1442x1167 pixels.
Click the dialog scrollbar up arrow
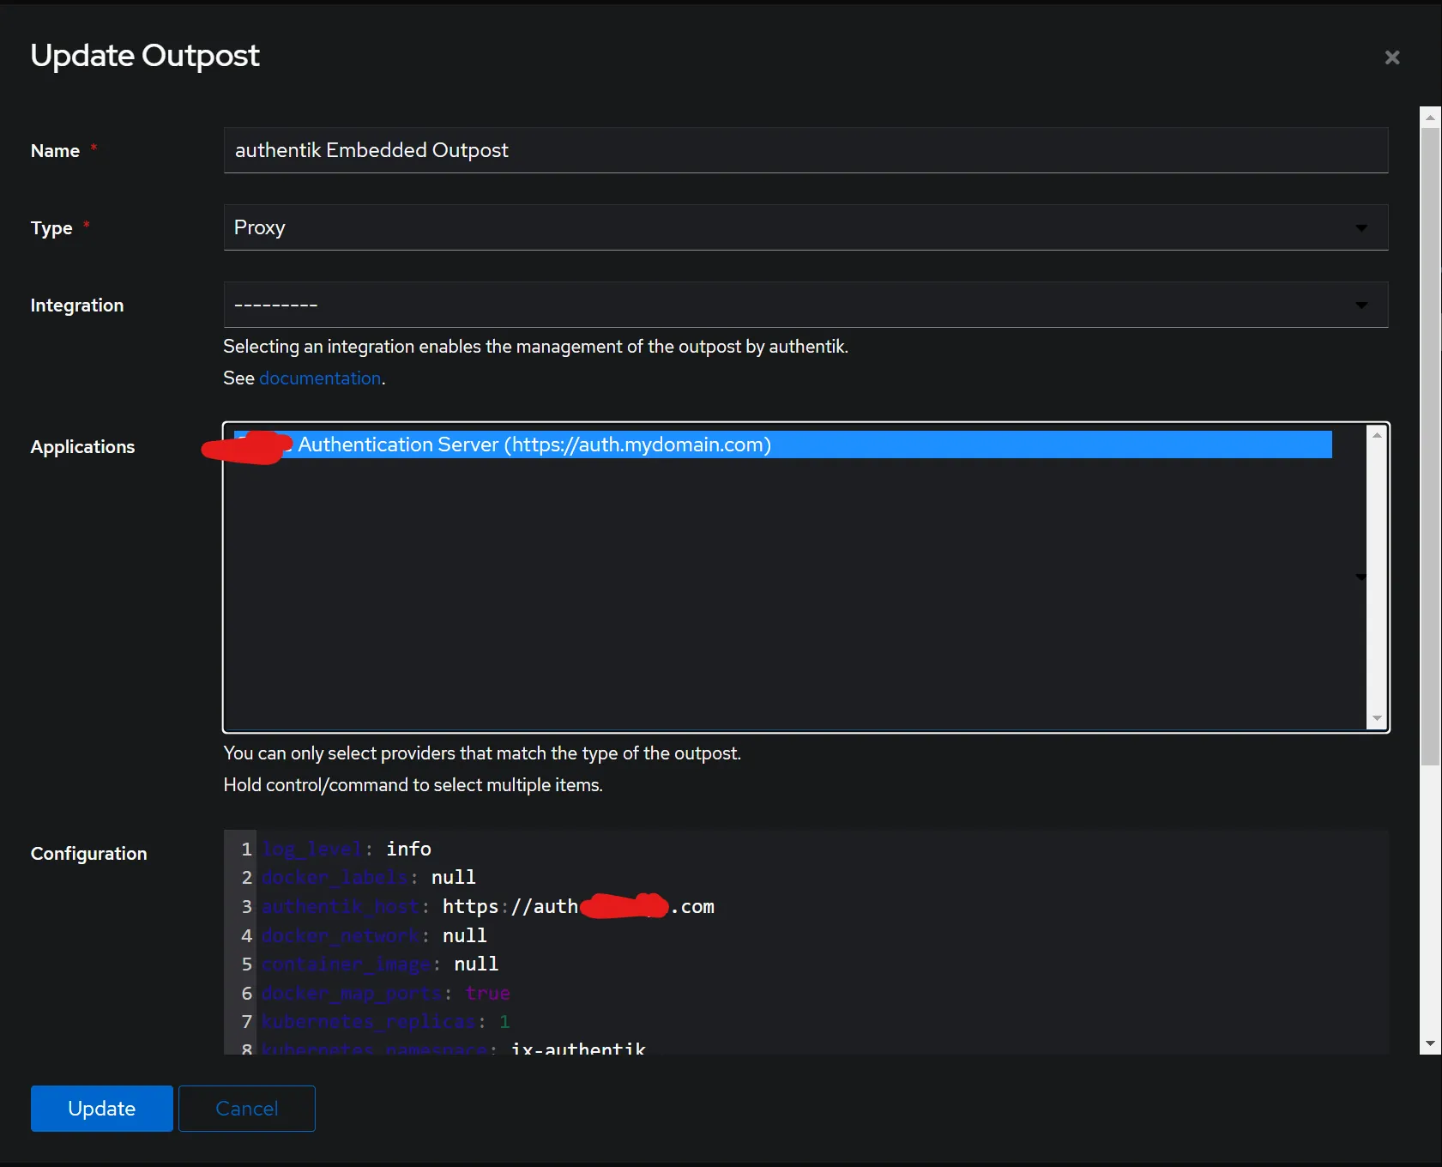[1430, 118]
